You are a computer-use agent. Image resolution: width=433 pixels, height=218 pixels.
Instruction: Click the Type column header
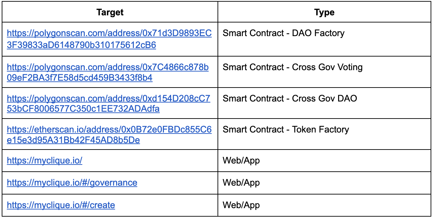click(324, 13)
